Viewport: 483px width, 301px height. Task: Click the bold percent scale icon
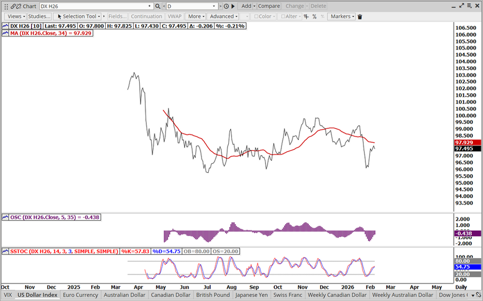tap(314, 16)
